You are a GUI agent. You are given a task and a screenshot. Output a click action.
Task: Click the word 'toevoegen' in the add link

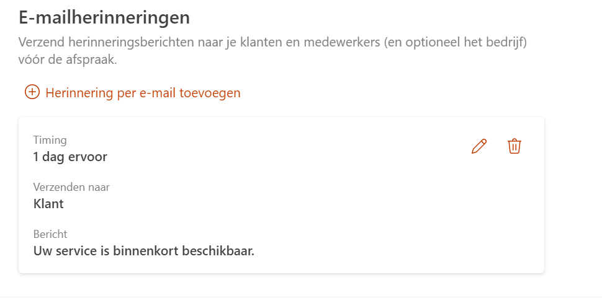pos(212,93)
